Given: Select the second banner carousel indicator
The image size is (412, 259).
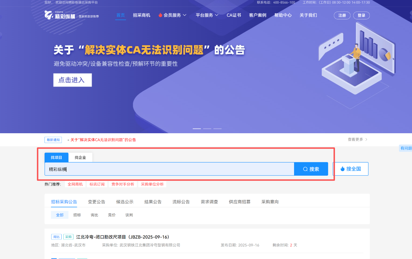Looking at the screenshot, I should 207,129.
